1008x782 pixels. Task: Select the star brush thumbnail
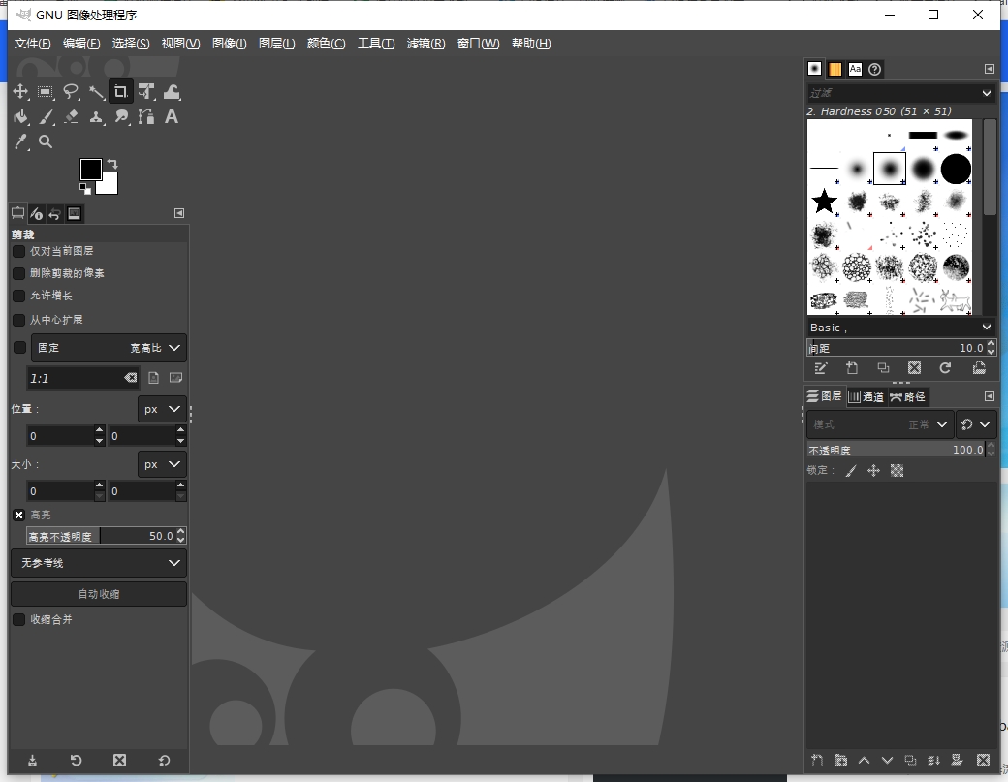[824, 201]
